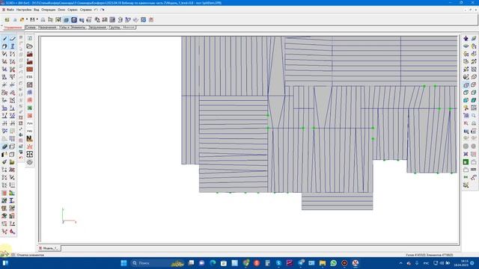The image size is (479, 269).
Task: Expand the dropdown arrow beside the save icon
Action: [x=37, y=20]
